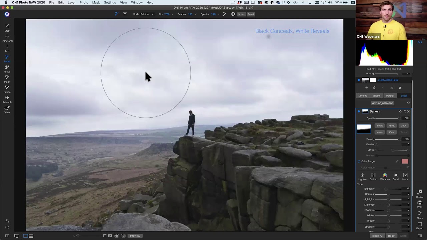Viewport: 427px width, 240px height.
Task: Click the mask View button
Action: (391, 132)
